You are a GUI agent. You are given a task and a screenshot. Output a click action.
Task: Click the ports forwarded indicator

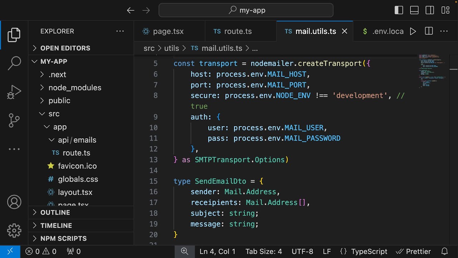tap(74, 252)
